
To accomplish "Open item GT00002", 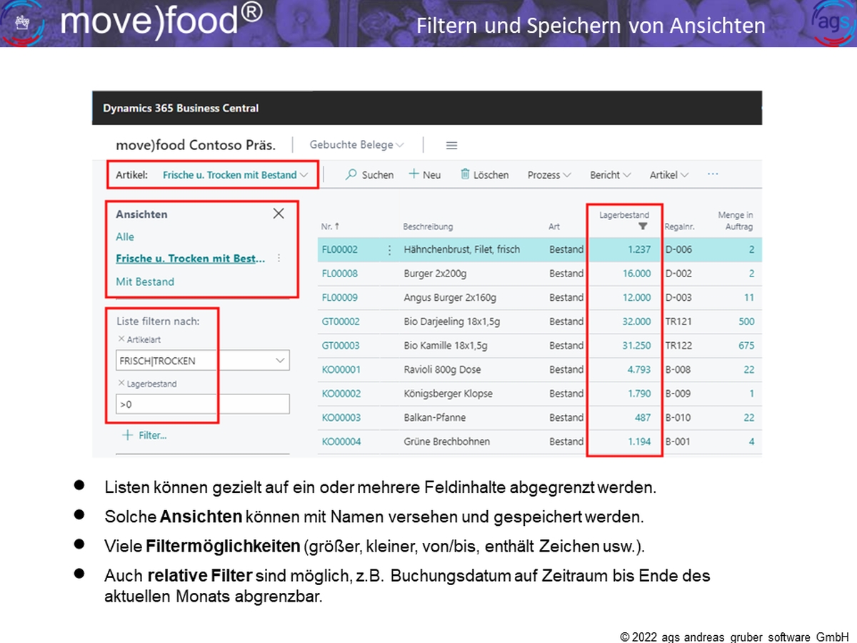I will [x=341, y=321].
